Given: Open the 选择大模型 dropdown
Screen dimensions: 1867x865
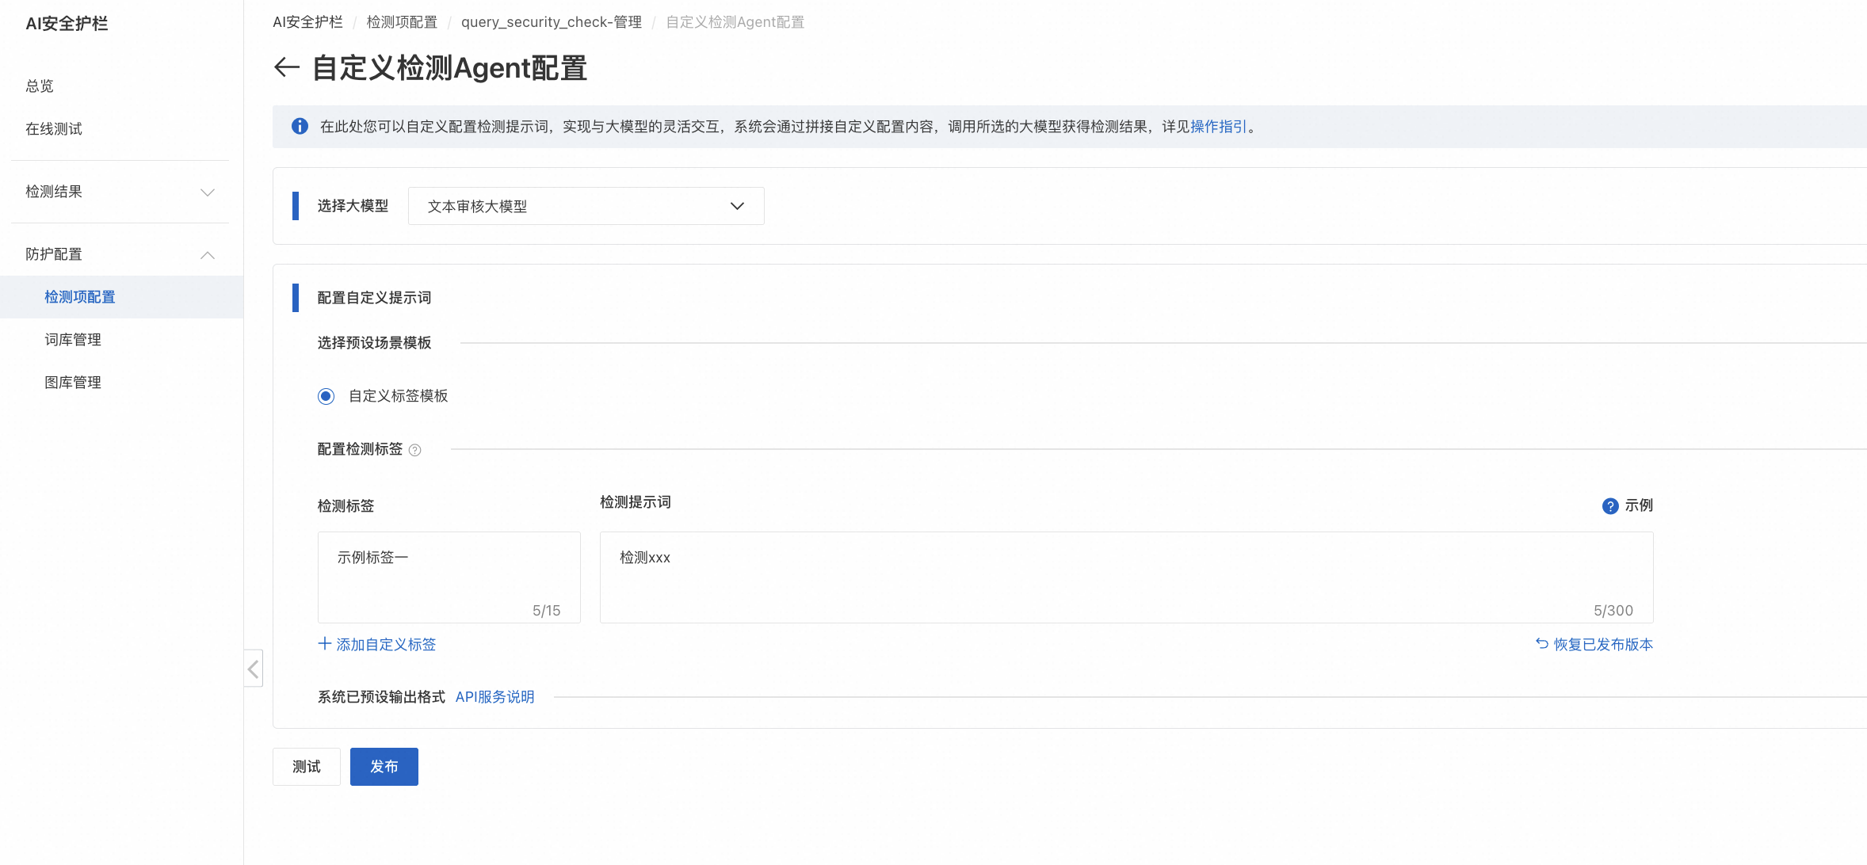Looking at the screenshot, I should (x=586, y=206).
